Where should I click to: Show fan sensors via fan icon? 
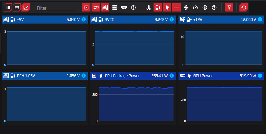(x=186, y=7)
